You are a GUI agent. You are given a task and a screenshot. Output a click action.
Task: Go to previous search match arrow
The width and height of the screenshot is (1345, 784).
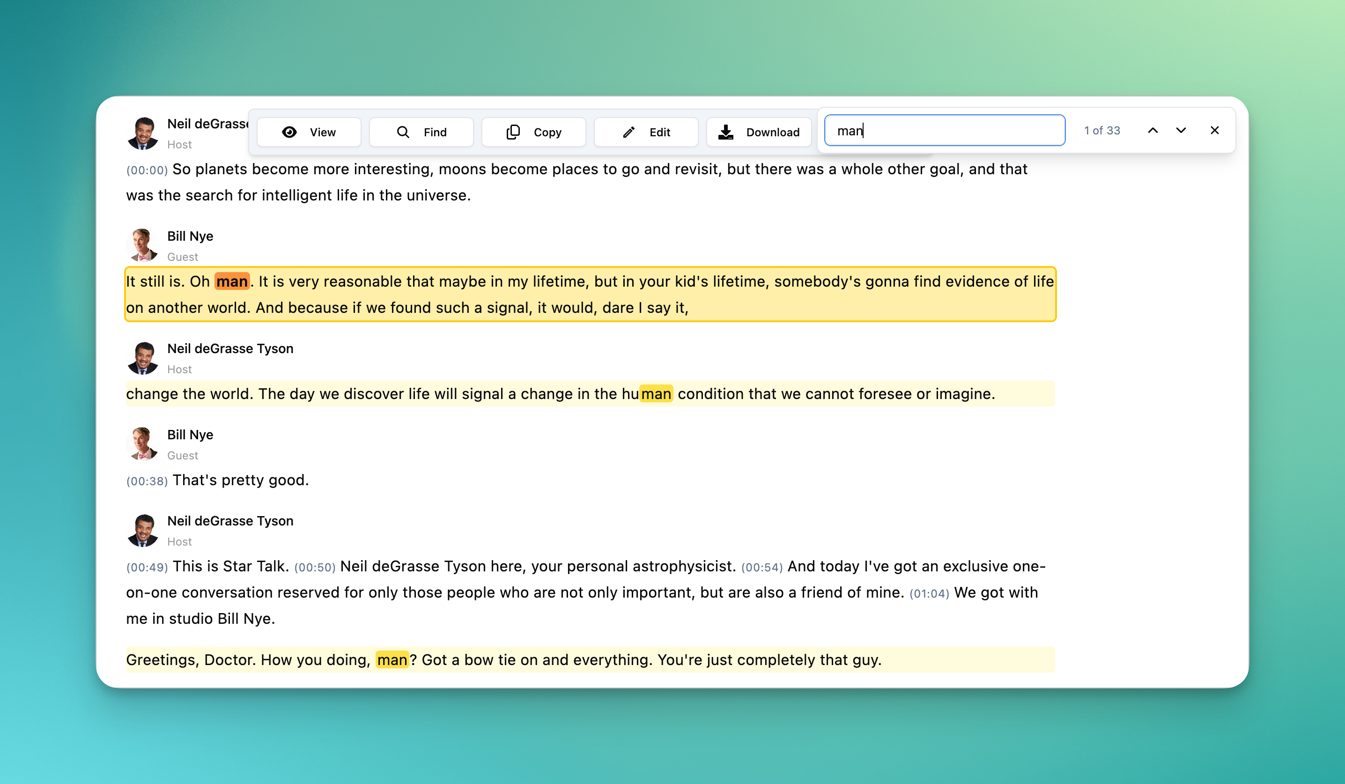[x=1153, y=130]
